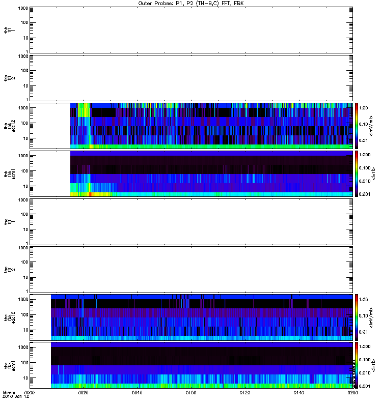Viewport: 382px width, 407px height.
Task: Click the thc fbk scm1 nT color bar
Action: point(357,365)
